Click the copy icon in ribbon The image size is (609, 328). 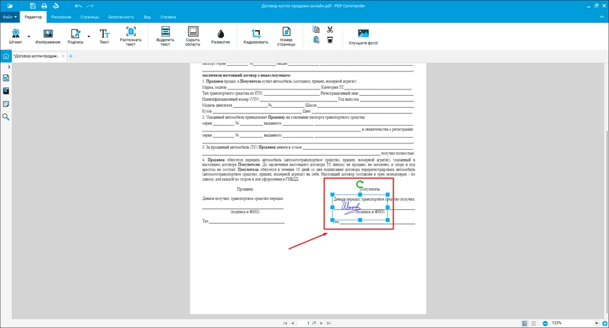(x=316, y=29)
